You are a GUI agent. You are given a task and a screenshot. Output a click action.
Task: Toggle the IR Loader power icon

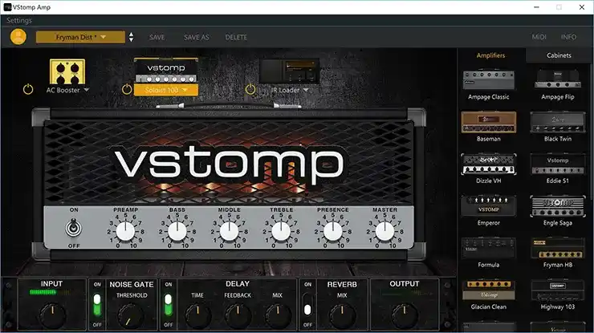[250, 89]
